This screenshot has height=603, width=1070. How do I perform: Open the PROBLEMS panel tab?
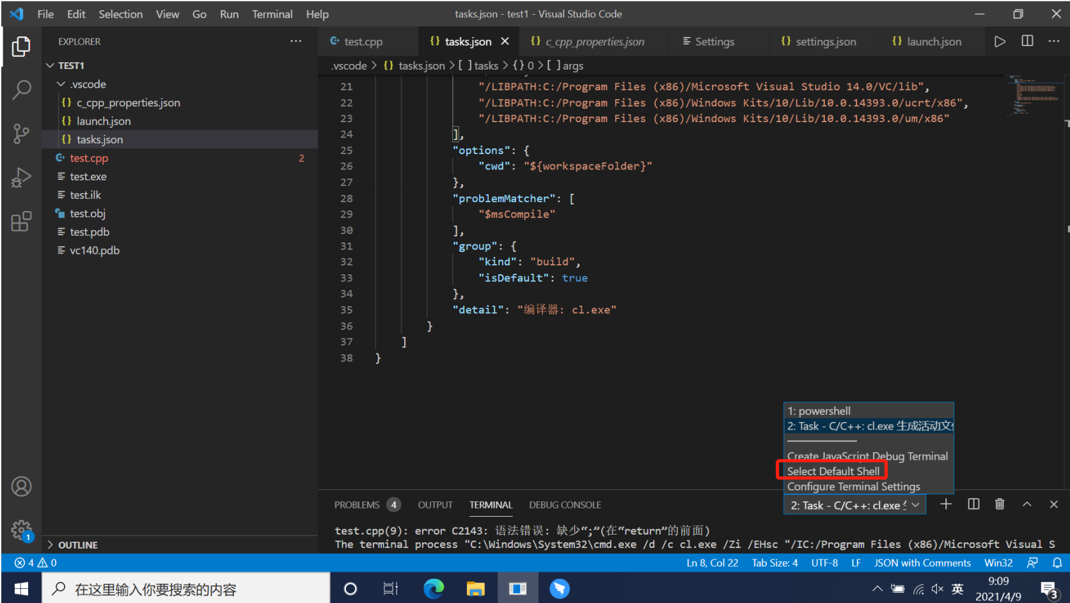point(357,505)
